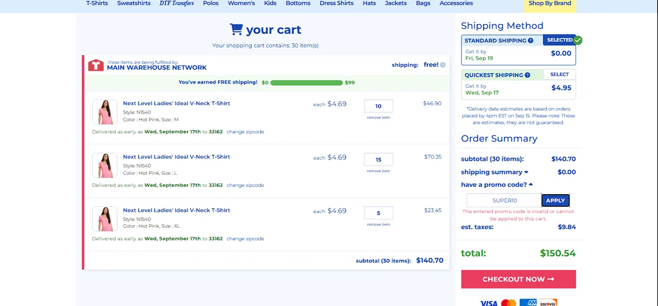Click the free shipping progress bar

click(x=306, y=82)
